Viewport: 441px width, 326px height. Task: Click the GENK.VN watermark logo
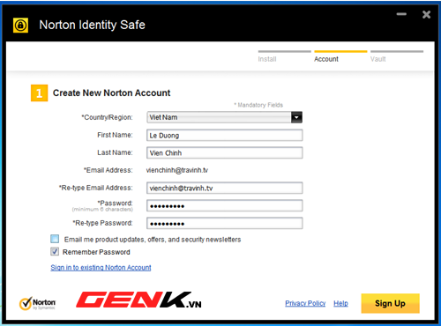(138, 300)
